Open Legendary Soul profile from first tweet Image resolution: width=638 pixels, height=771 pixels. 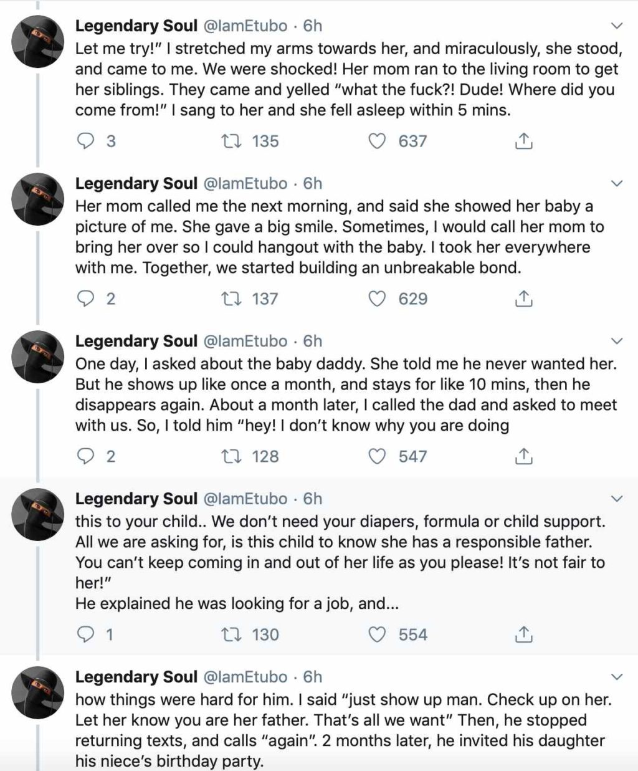point(136,26)
